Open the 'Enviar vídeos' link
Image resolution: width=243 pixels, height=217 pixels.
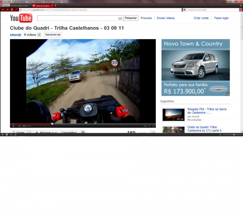coord(166,18)
